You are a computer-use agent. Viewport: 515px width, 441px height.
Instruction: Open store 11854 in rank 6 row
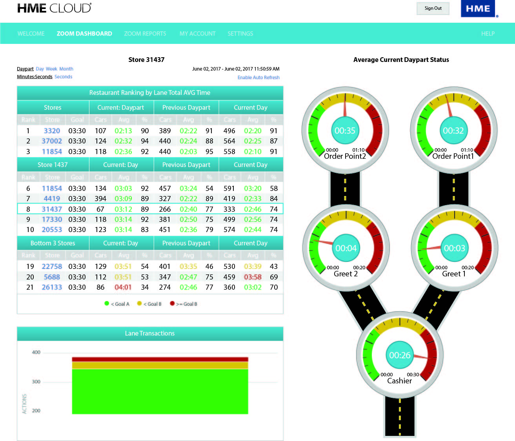52,189
